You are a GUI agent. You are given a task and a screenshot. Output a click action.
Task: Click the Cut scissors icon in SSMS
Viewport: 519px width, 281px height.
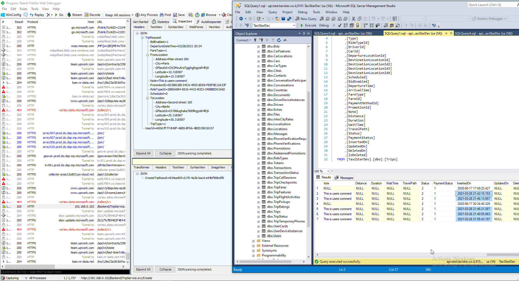click(354, 19)
